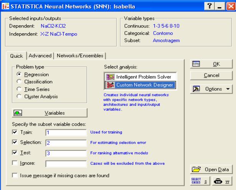The width and height of the screenshot is (236, 190).
Task: Enable the Ignore subset checkbox
Action: click(15, 163)
